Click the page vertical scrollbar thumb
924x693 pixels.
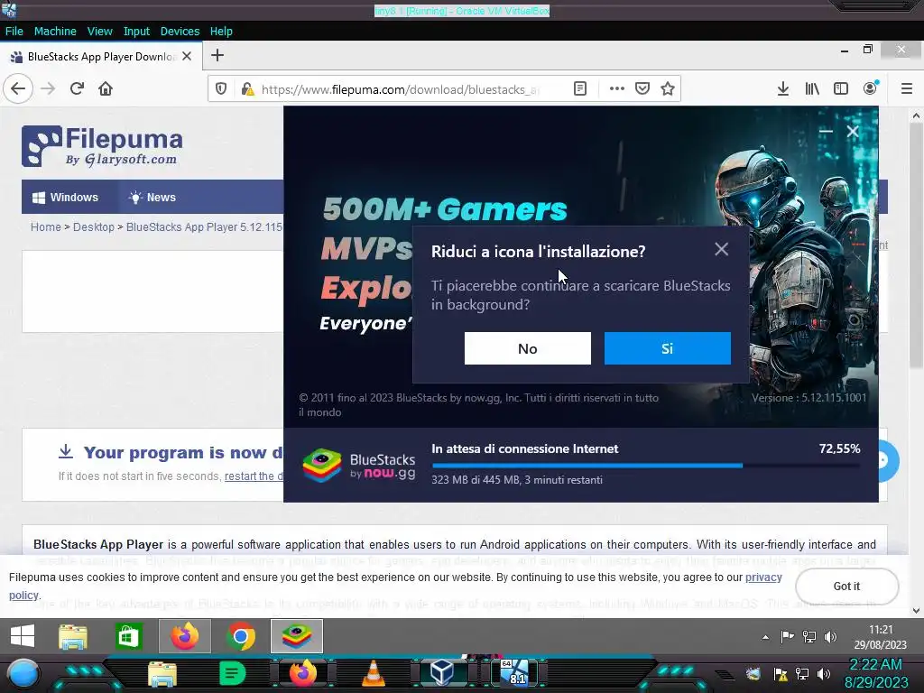pyautogui.click(x=916, y=247)
